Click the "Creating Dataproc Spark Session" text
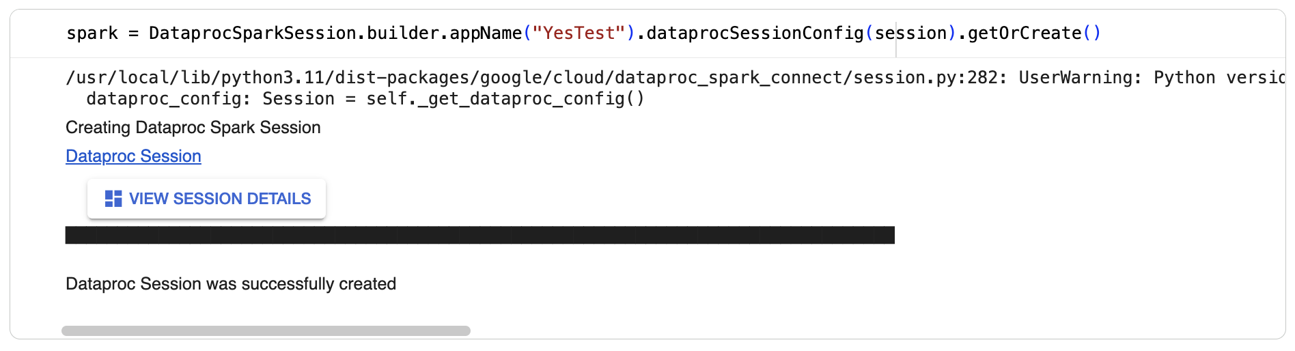1295x351 pixels. coord(193,128)
